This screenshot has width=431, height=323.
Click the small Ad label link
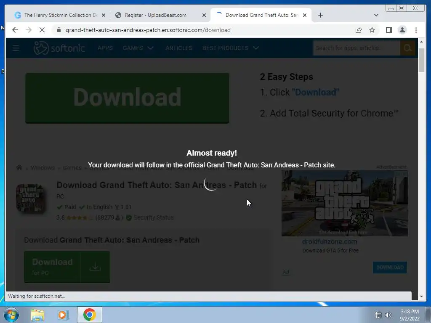[286, 272]
